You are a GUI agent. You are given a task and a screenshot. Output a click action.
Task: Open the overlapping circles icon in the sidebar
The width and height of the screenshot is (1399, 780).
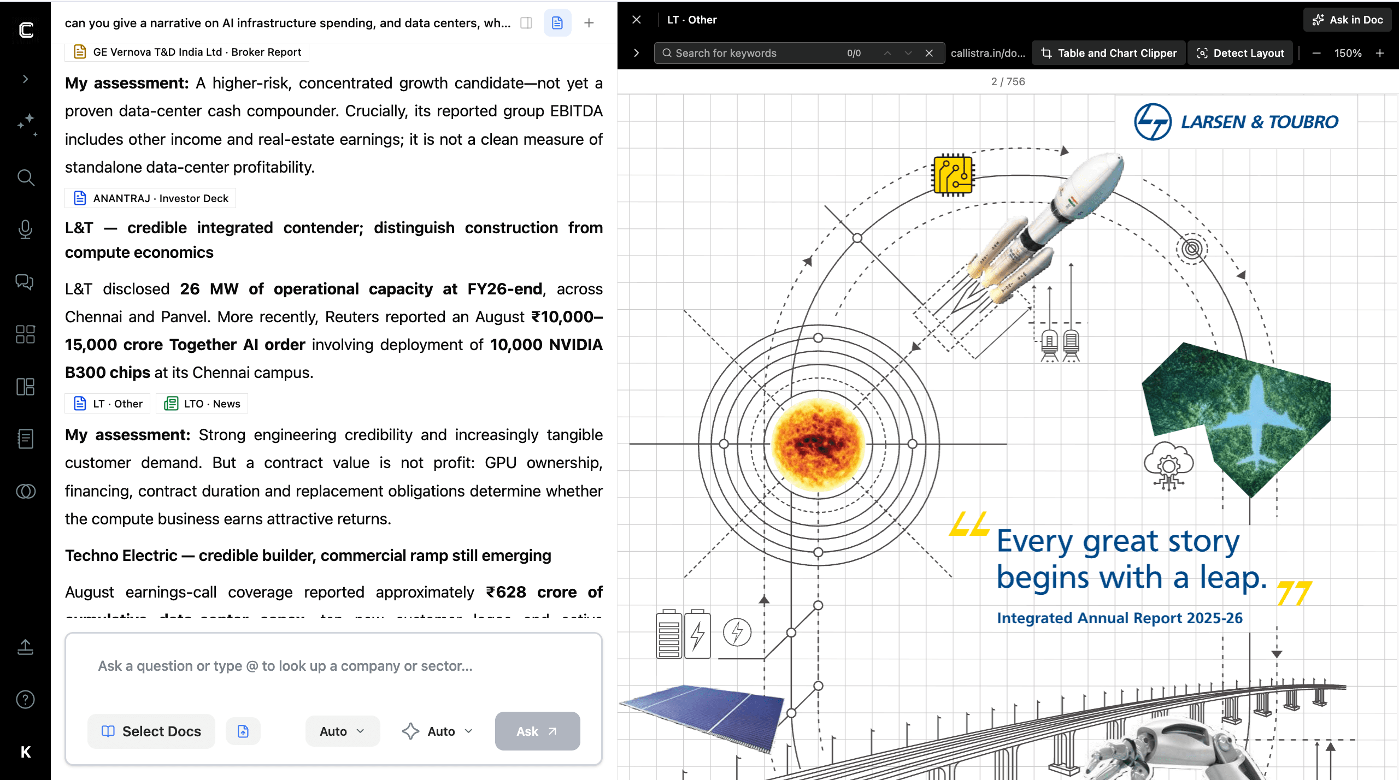pyautogui.click(x=25, y=491)
